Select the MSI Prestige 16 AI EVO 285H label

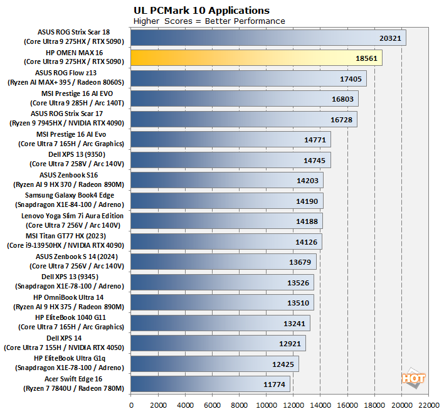click(77, 98)
